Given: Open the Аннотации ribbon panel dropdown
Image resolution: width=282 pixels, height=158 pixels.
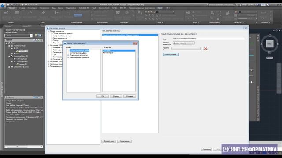Looking at the screenshot, I should 215,22.
